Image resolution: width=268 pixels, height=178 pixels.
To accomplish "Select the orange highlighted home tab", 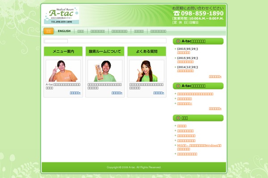I will click(49, 31).
